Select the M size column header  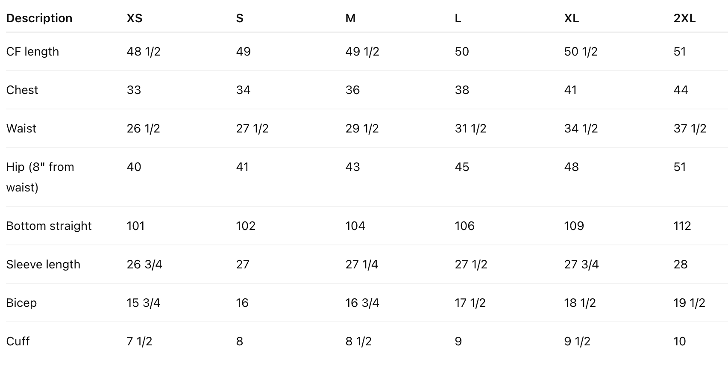click(350, 18)
